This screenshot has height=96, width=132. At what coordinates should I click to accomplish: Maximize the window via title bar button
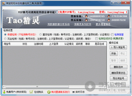coord(118,3)
